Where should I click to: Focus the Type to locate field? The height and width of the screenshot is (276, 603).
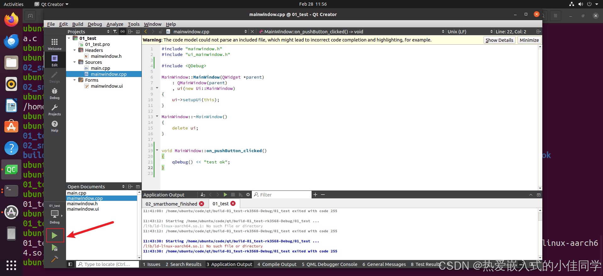coord(108,264)
